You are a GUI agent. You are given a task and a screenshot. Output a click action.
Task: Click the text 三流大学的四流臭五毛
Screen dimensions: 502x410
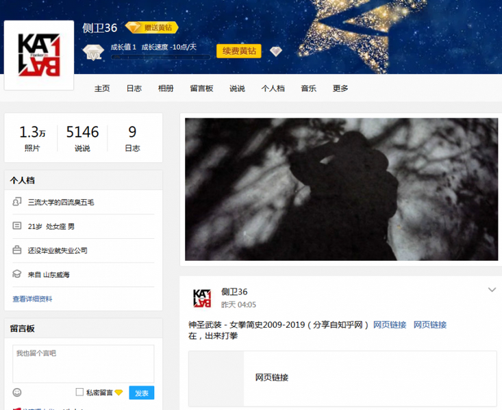click(x=61, y=203)
